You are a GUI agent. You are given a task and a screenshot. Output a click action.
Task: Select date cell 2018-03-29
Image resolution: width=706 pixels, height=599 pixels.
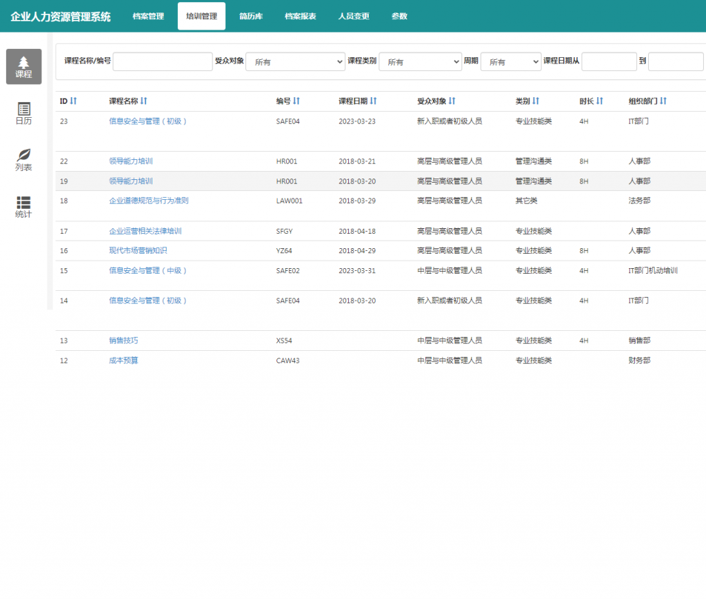[357, 201]
